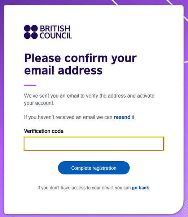Screen dimensions: 188x217
Task: Click the words your account in the paragraph
Action: pos(39,103)
